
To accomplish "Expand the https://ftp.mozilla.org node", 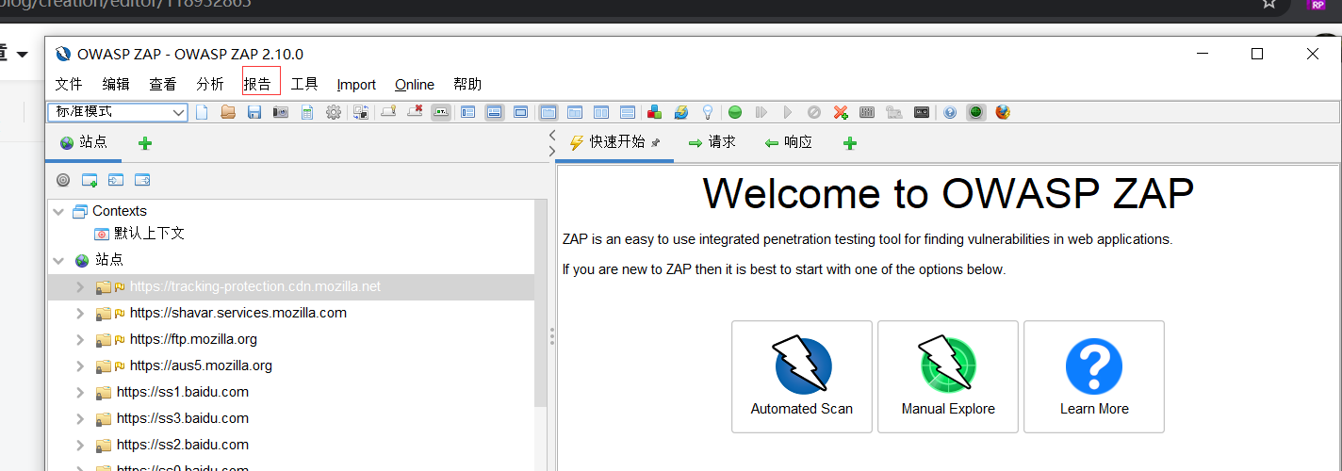I will pos(81,339).
